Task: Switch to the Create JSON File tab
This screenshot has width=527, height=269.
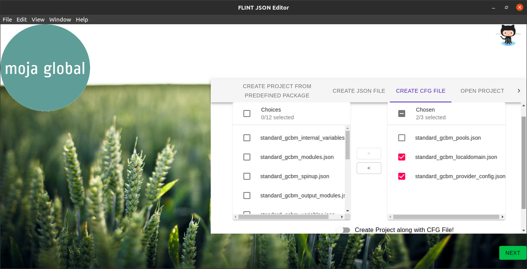Action: (359, 91)
